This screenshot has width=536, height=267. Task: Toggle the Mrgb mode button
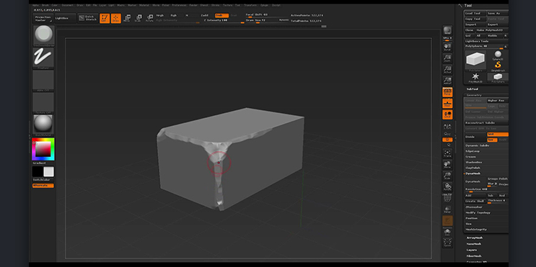point(160,15)
